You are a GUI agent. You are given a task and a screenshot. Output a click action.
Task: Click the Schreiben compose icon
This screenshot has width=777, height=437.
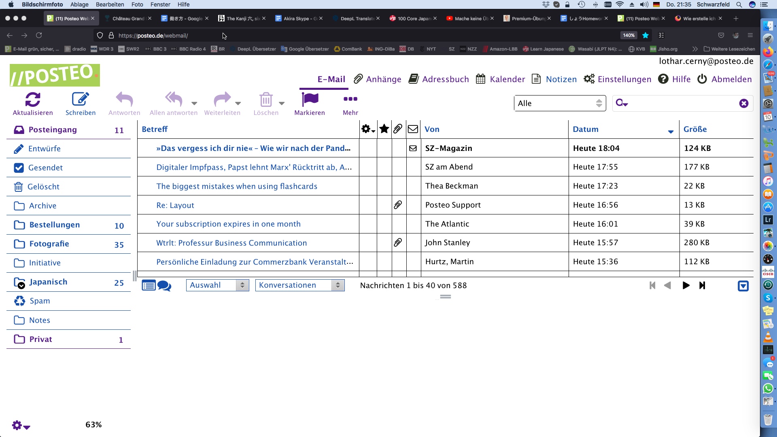(81, 98)
